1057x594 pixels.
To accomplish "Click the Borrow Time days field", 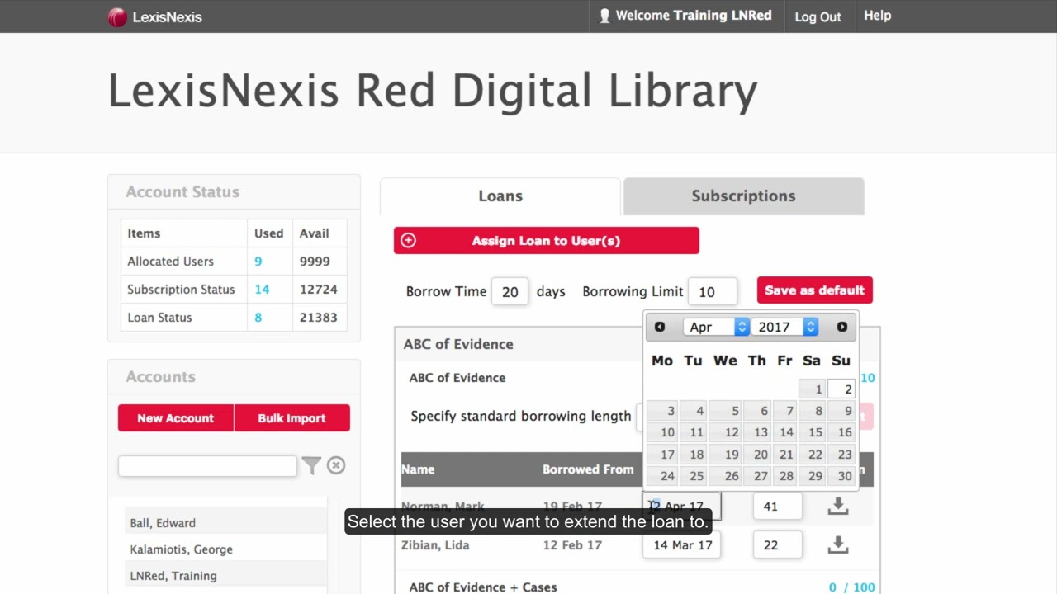I will 510,291.
